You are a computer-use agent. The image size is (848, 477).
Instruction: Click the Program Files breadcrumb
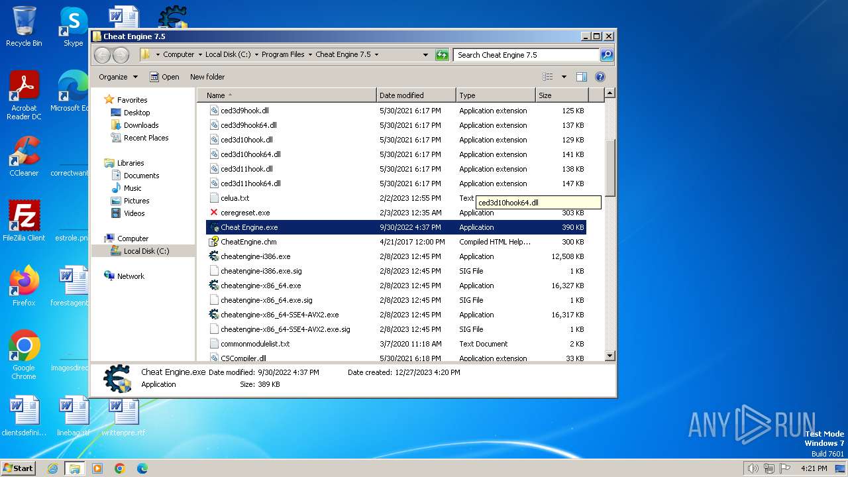pos(283,55)
